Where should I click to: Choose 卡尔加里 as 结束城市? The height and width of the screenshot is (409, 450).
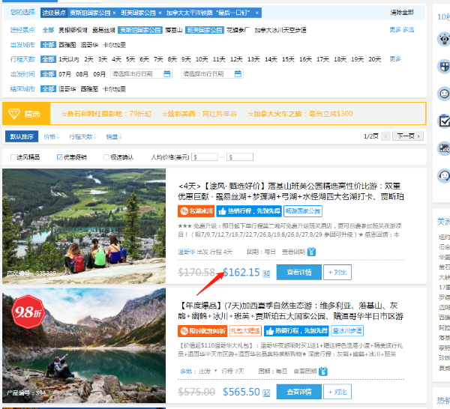pyautogui.click(x=114, y=89)
